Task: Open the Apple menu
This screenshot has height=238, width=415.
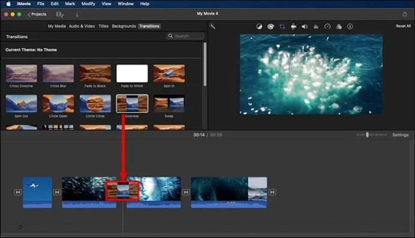Action: pyautogui.click(x=8, y=4)
